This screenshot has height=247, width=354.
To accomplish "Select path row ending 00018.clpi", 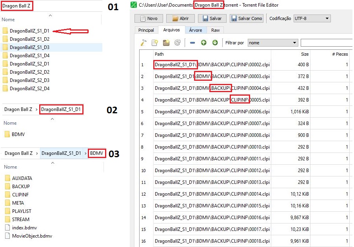I will coord(212,241).
